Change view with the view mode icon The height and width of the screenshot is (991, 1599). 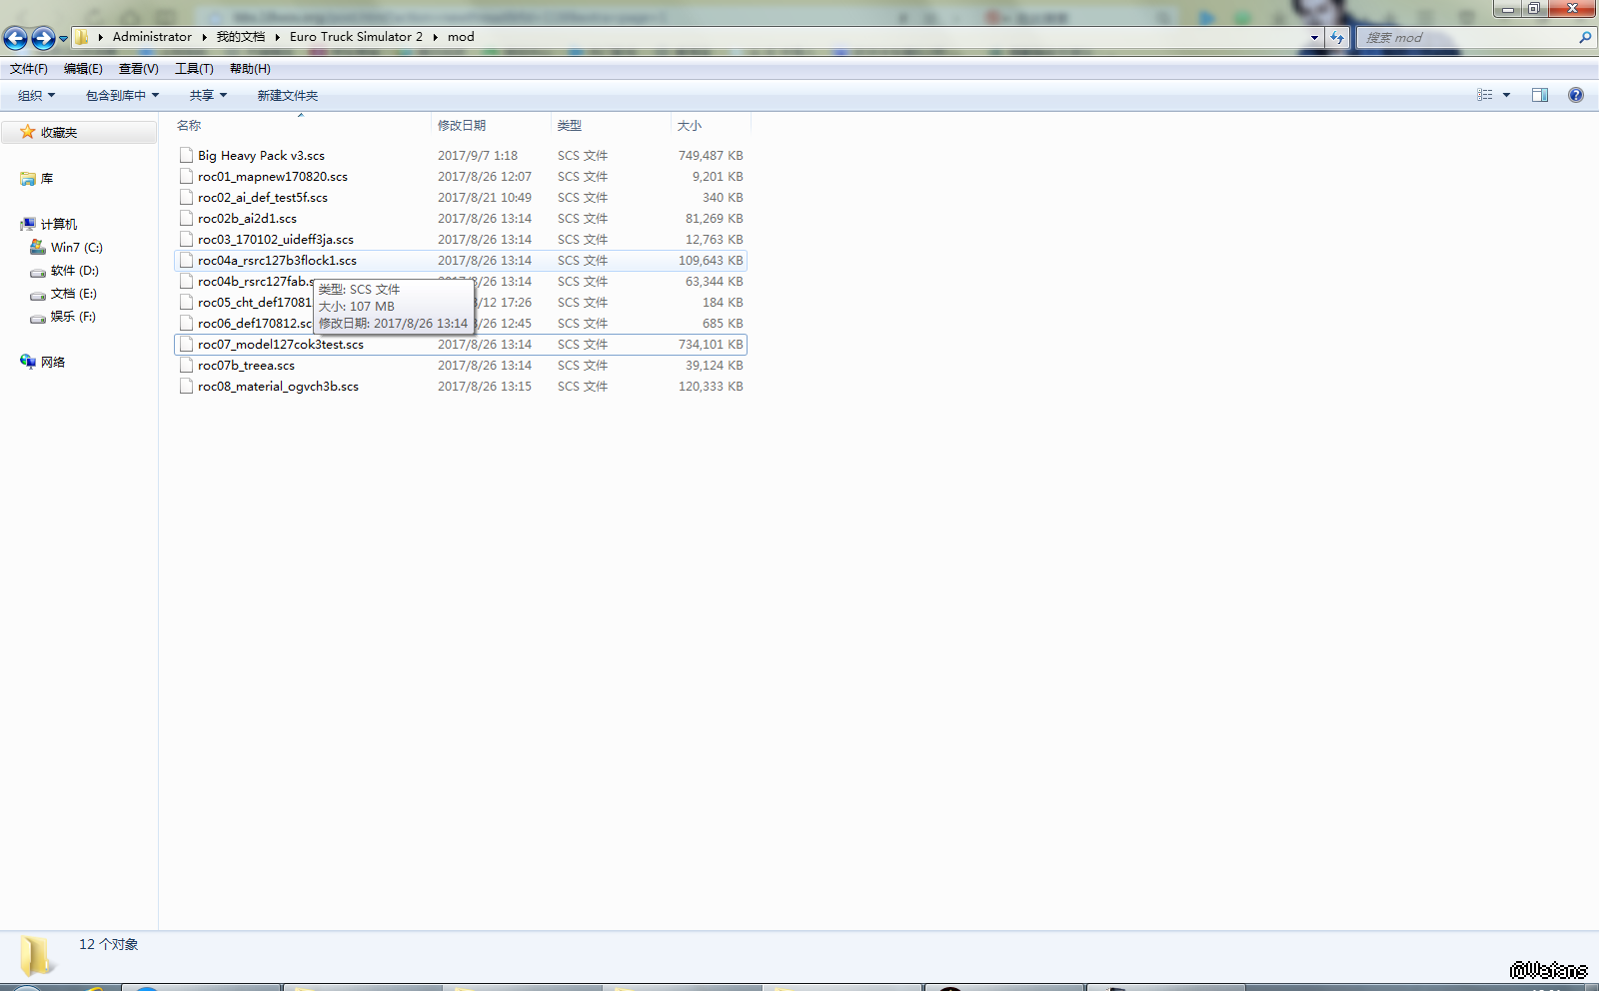coord(1485,95)
